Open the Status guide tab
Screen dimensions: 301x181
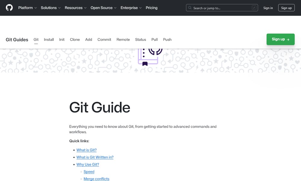[141, 40]
